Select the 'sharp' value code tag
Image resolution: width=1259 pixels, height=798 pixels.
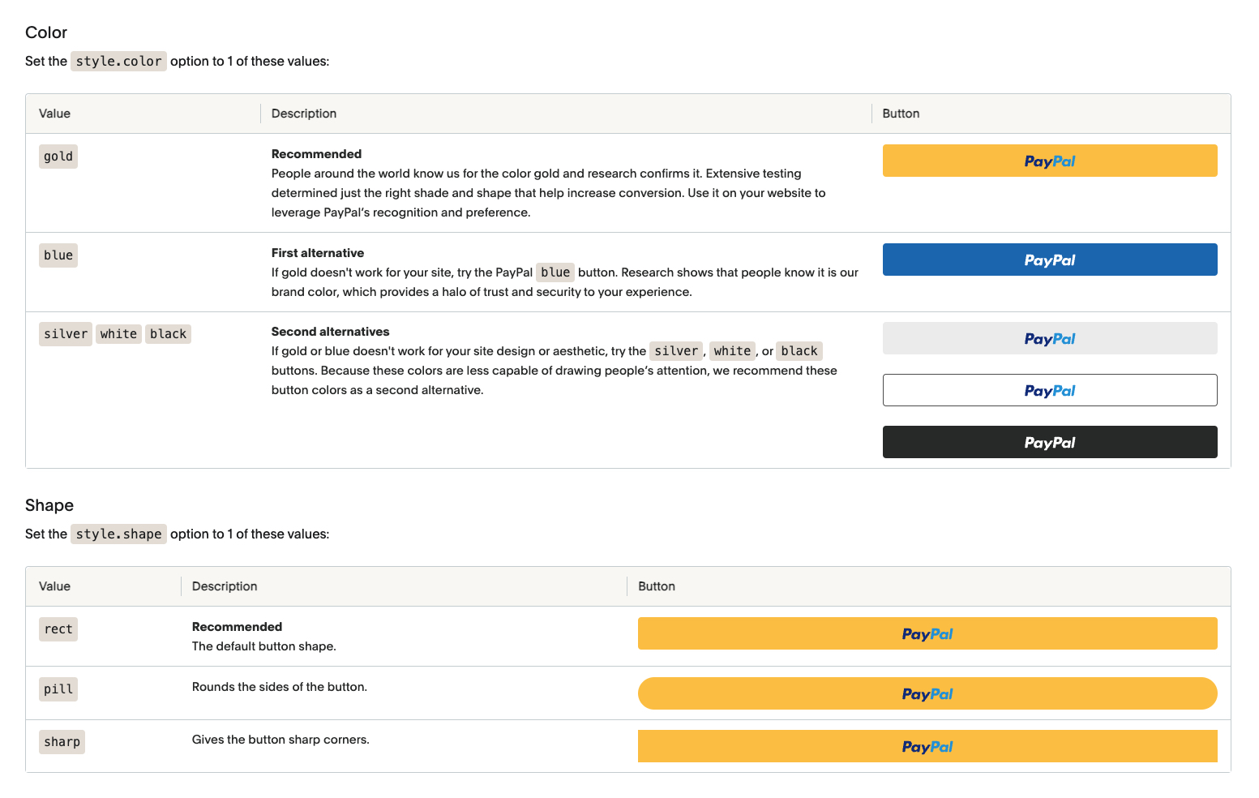tap(62, 742)
